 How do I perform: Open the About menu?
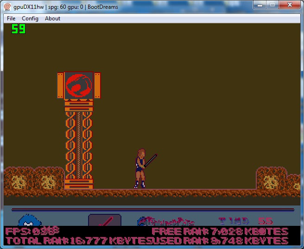(52, 19)
